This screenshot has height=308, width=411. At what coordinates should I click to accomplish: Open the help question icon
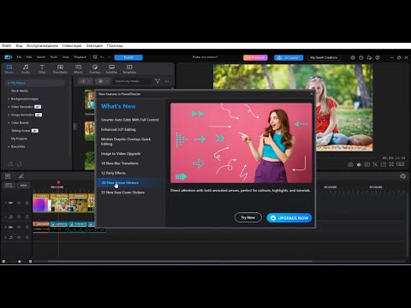point(361,57)
